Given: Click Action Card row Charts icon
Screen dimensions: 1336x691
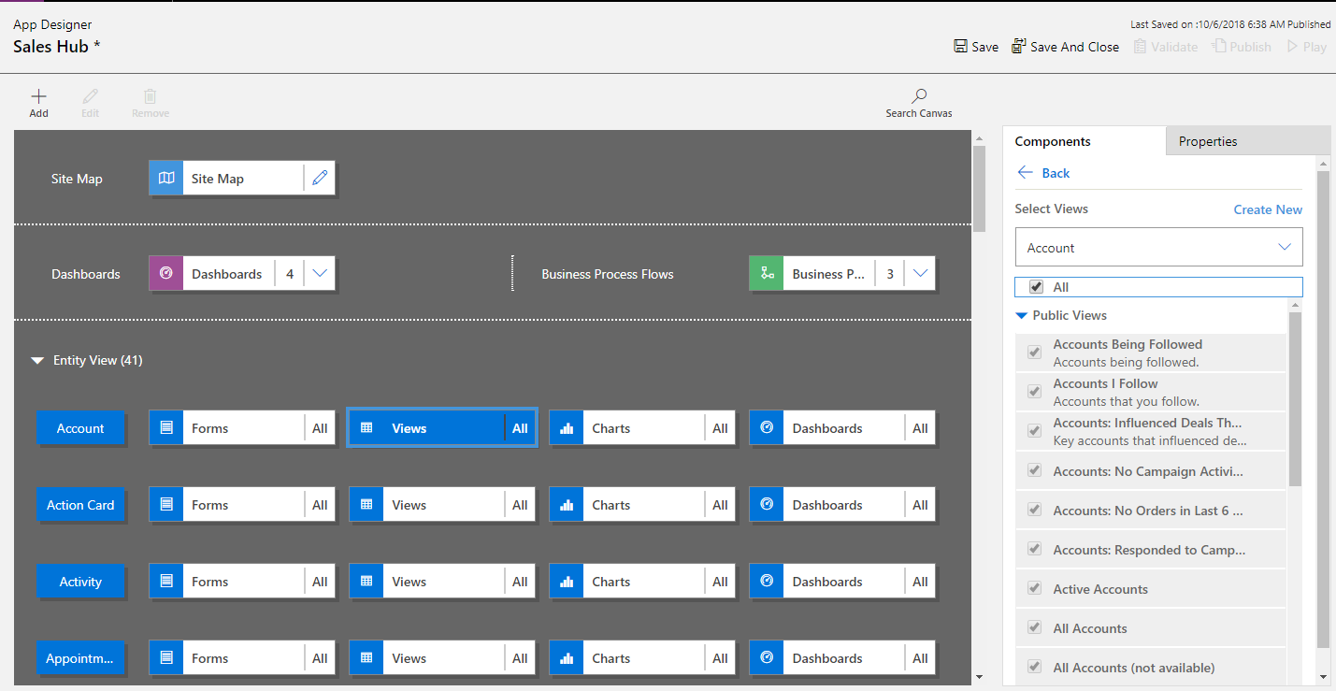Looking at the screenshot, I should click(567, 504).
